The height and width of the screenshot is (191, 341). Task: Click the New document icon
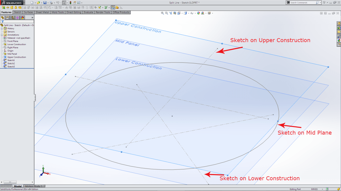pyautogui.click(x=32, y=3)
